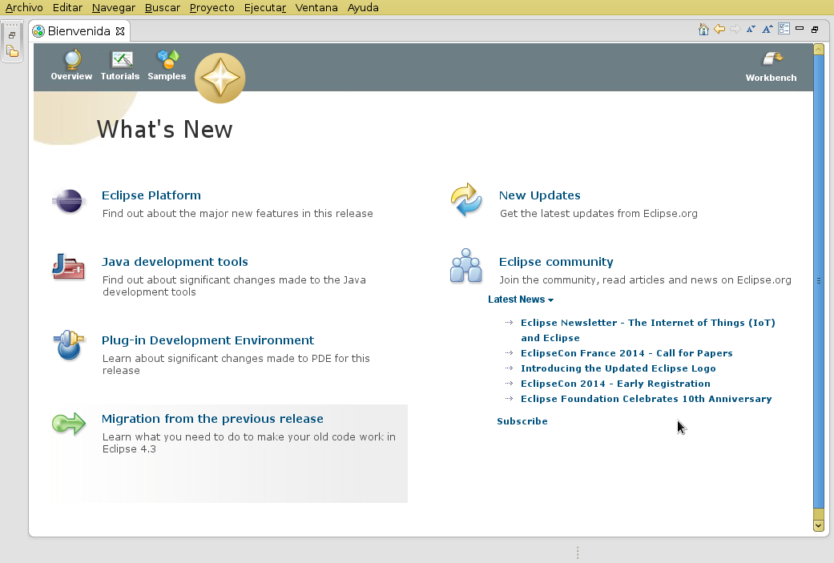Open the Eclipse Platform link
The width and height of the screenshot is (834, 563).
[151, 195]
